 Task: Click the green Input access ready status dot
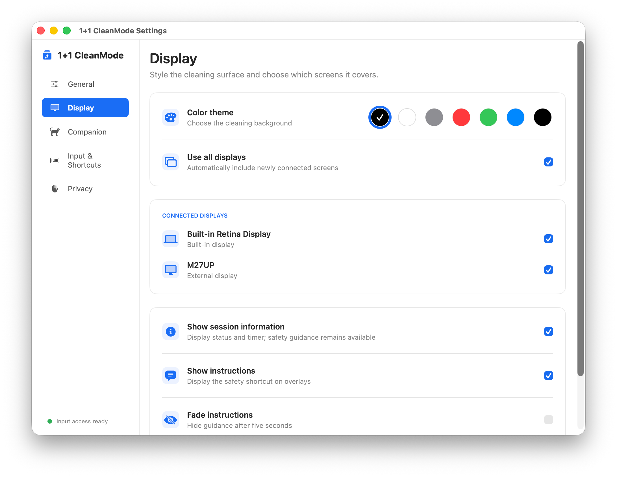point(50,421)
